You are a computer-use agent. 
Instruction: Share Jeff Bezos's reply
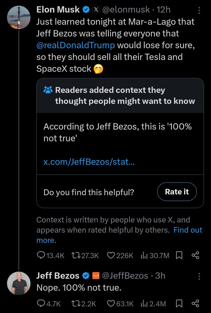[195, 303]
